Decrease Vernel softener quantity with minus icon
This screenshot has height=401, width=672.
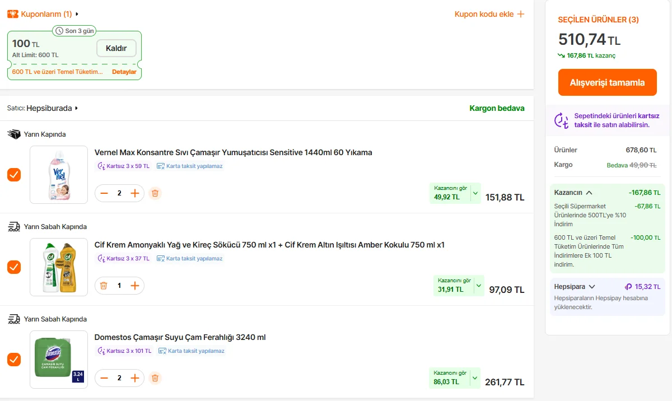pyautogui.click(x=104, y=193)
